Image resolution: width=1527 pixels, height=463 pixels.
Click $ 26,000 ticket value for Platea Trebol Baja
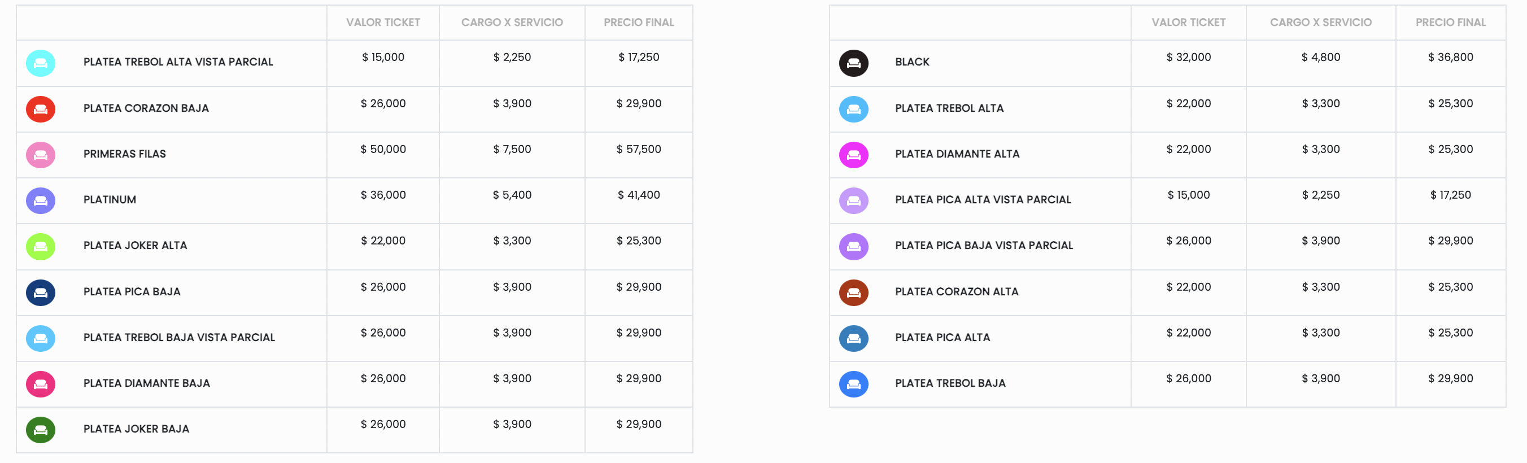pos(1189,379)
